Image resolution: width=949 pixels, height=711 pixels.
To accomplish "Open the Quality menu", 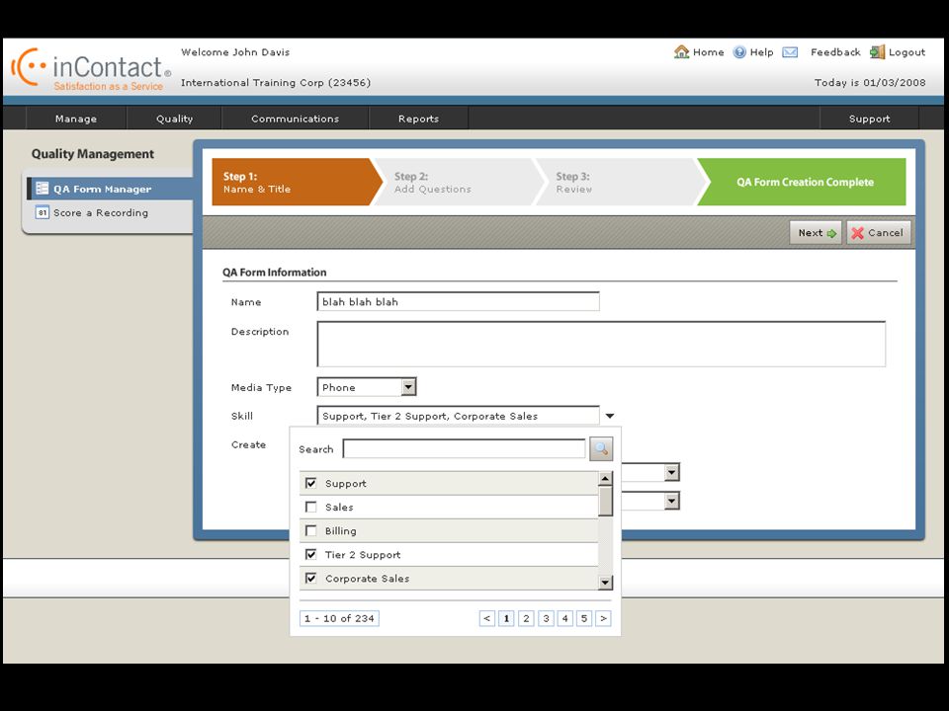I will [x=174, y=118].
